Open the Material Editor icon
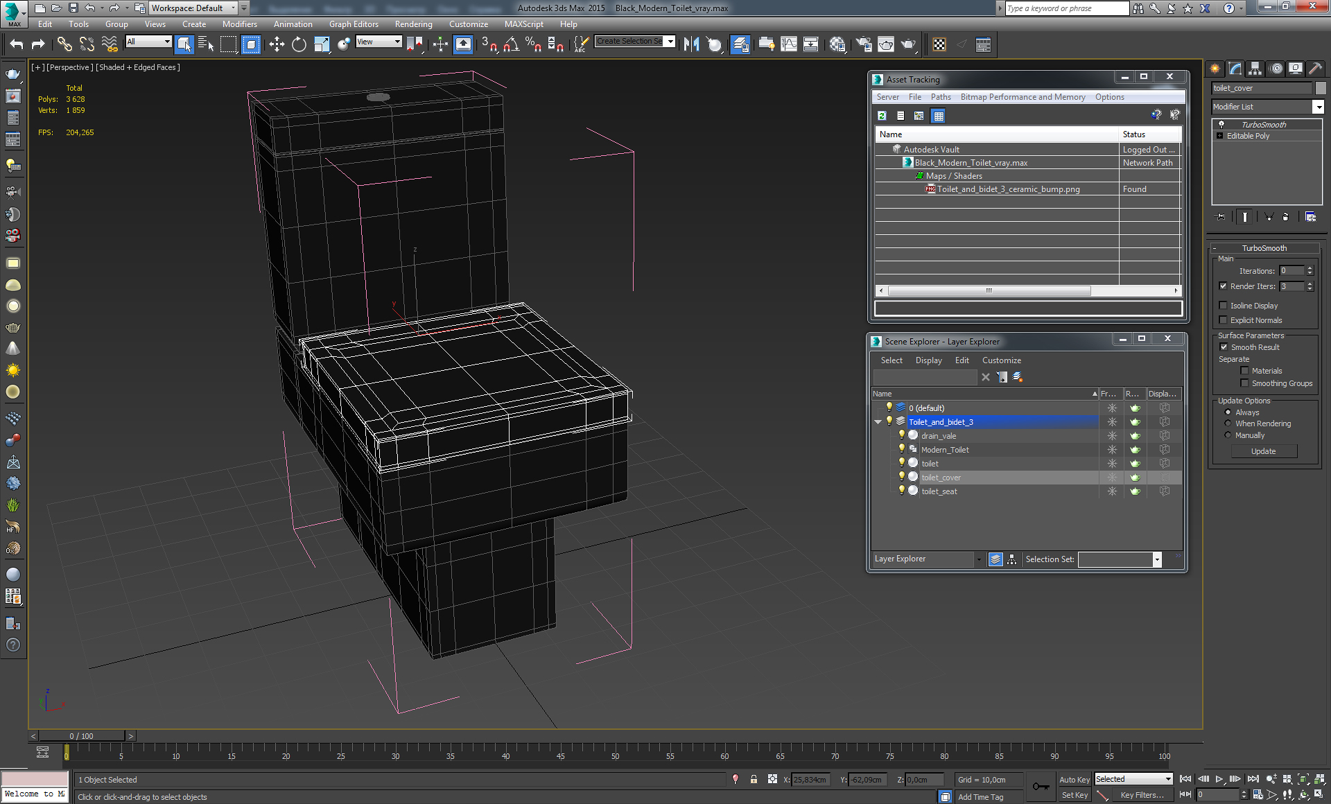This screenshot has width=1331, height=804. point(837,44)
